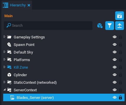Click the blue cube icon beside search

(100, 26)
